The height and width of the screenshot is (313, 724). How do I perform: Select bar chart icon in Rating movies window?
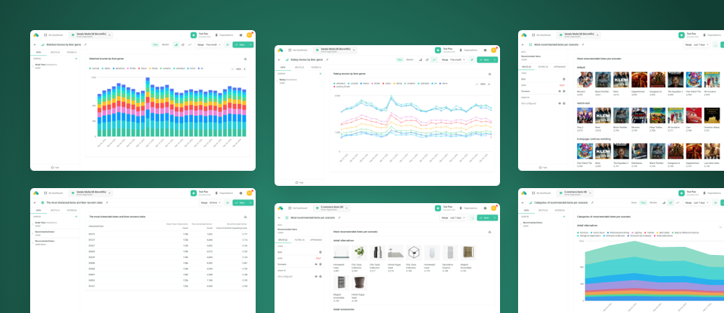tap(421, 59)
